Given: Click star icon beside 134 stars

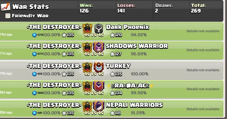Looking at the screenshot, I should pos(112,93).
